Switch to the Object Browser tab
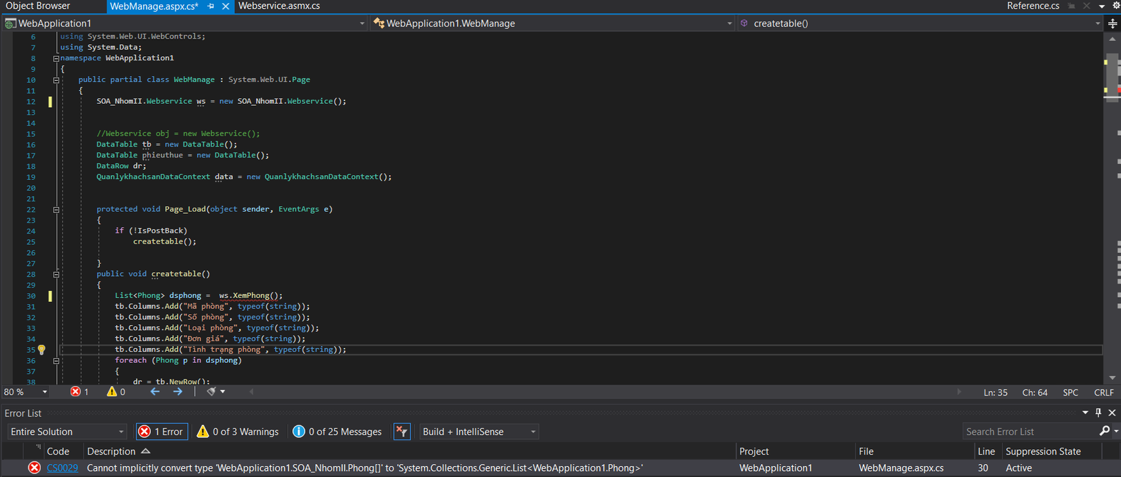Image resolution: width=1121 pixels, height=477 pixels. click(x=38, y=6)
